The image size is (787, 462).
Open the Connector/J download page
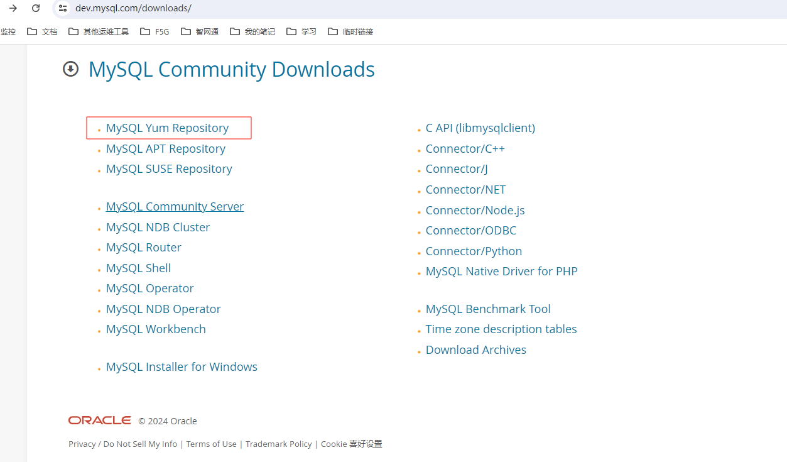(457, 169)
